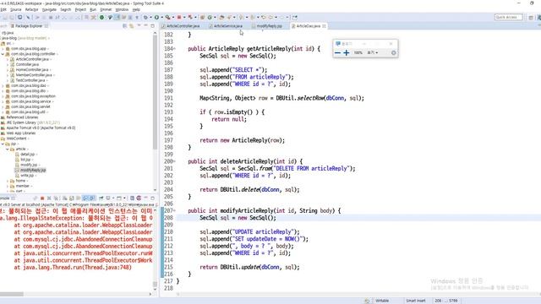Expand the member folder under jsp
The height and width of the screenshot is (304, 541).
[8, 186]
